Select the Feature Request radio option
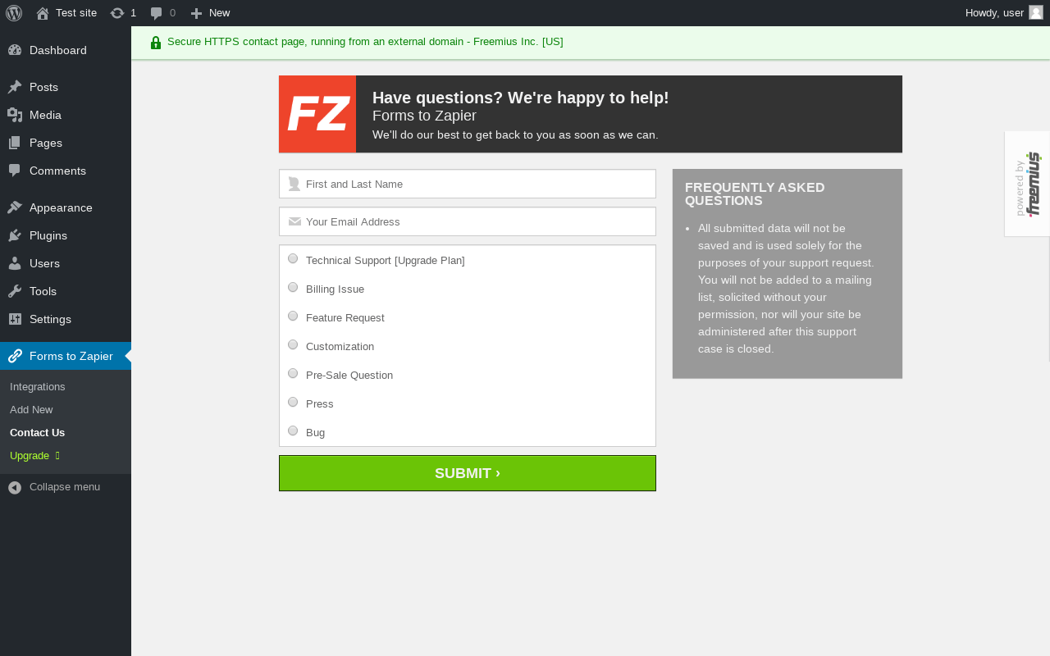Screen dimensions: 1050x656 click(293, 317)
